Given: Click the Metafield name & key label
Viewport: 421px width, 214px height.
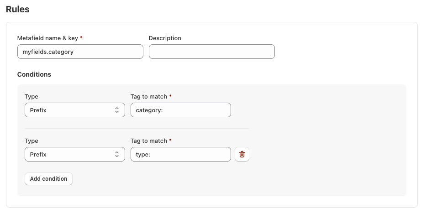Looking at the screenshot, I should (x=47, y=38).
